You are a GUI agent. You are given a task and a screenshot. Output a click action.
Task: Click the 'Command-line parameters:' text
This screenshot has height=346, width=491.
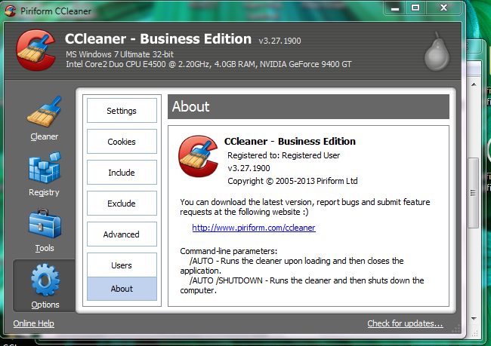click(229, 251)
